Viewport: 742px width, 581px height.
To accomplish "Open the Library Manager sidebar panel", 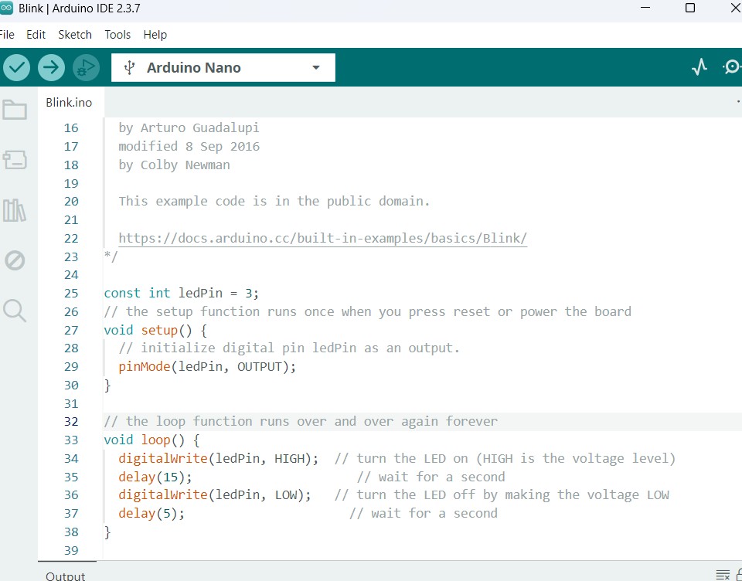I will click(15, 210).
